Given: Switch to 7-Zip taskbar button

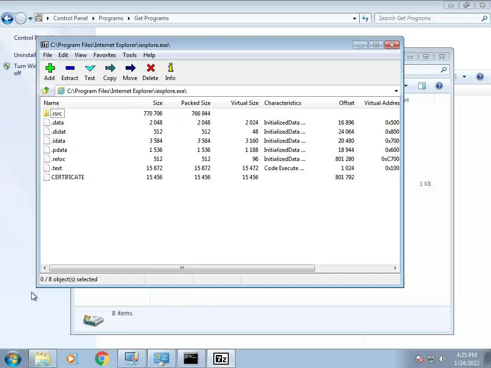Looking at the screenshot, I should (221, 358).
